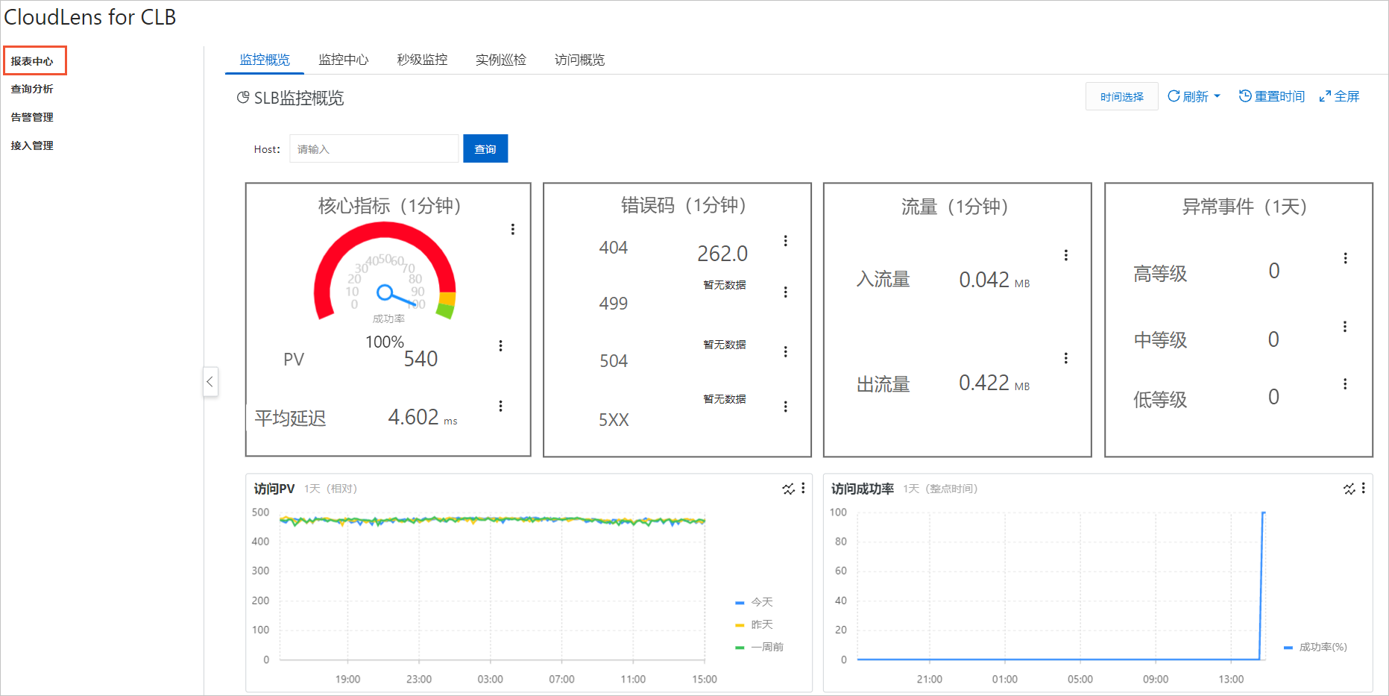
Task: Switch to the 实例巡检 tab
Action: [501, 60]
